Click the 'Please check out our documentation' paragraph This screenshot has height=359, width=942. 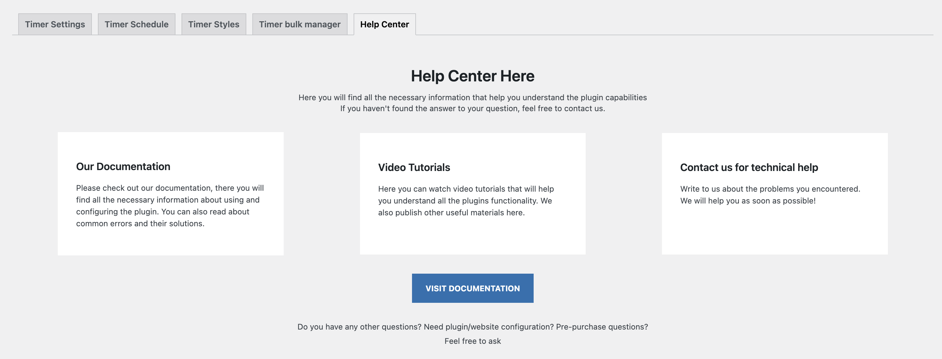(170, 206)
